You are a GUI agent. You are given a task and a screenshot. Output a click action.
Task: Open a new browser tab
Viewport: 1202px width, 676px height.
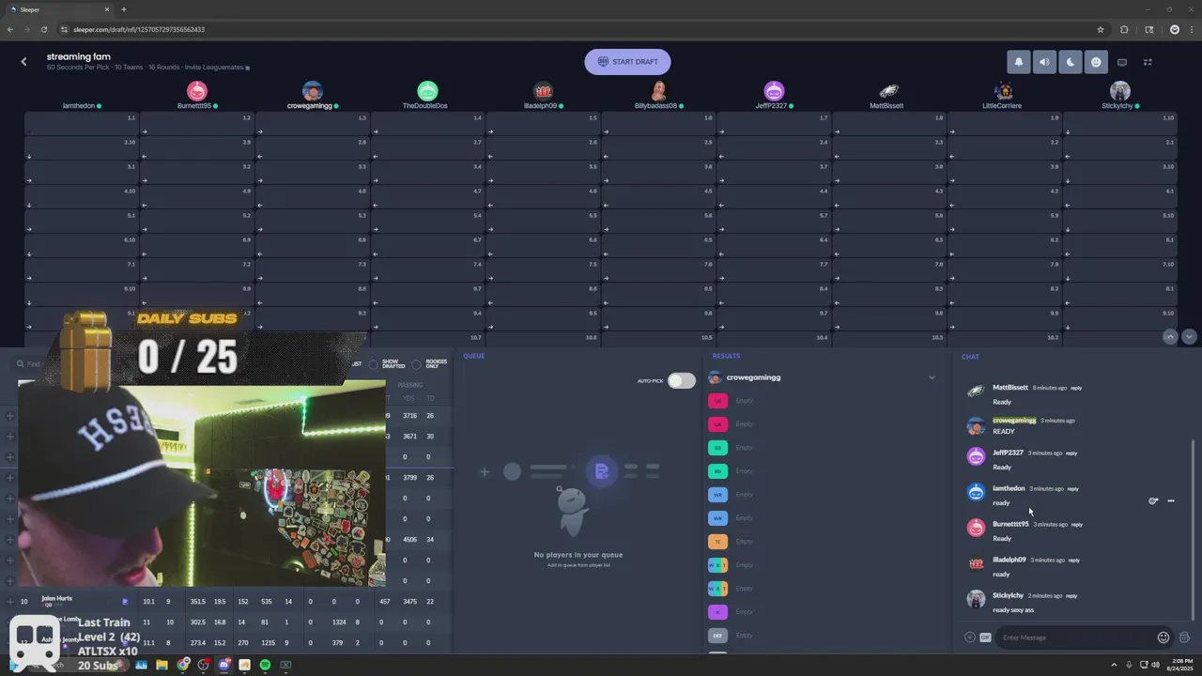point(123,9)
